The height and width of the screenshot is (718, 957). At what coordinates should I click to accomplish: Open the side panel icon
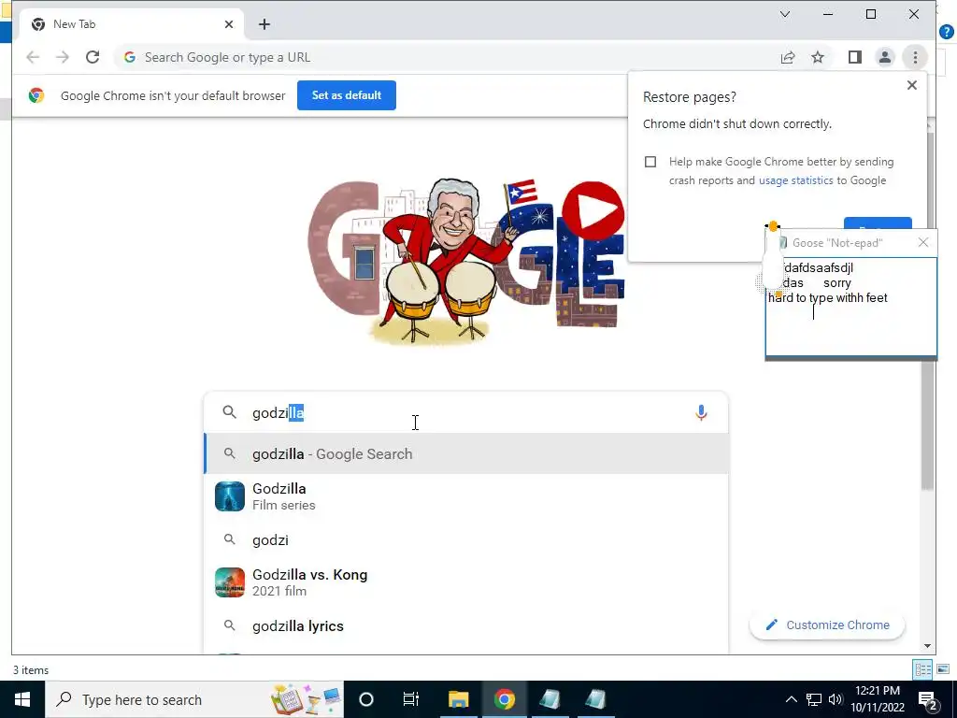[x=854, y=57]
